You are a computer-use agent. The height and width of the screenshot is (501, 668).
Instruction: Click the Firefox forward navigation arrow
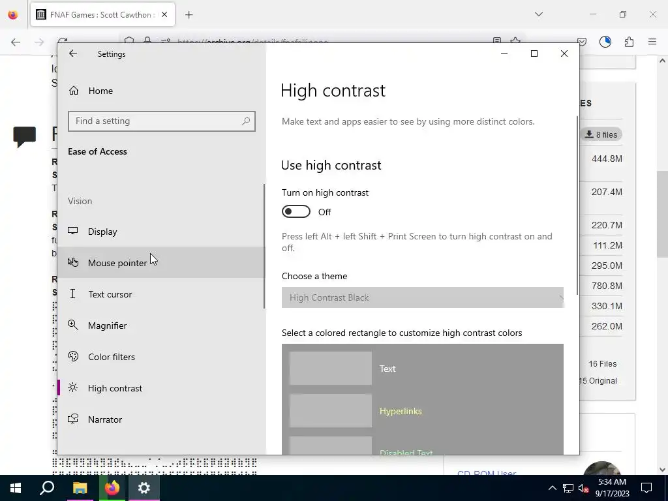(x=39, y=42)
